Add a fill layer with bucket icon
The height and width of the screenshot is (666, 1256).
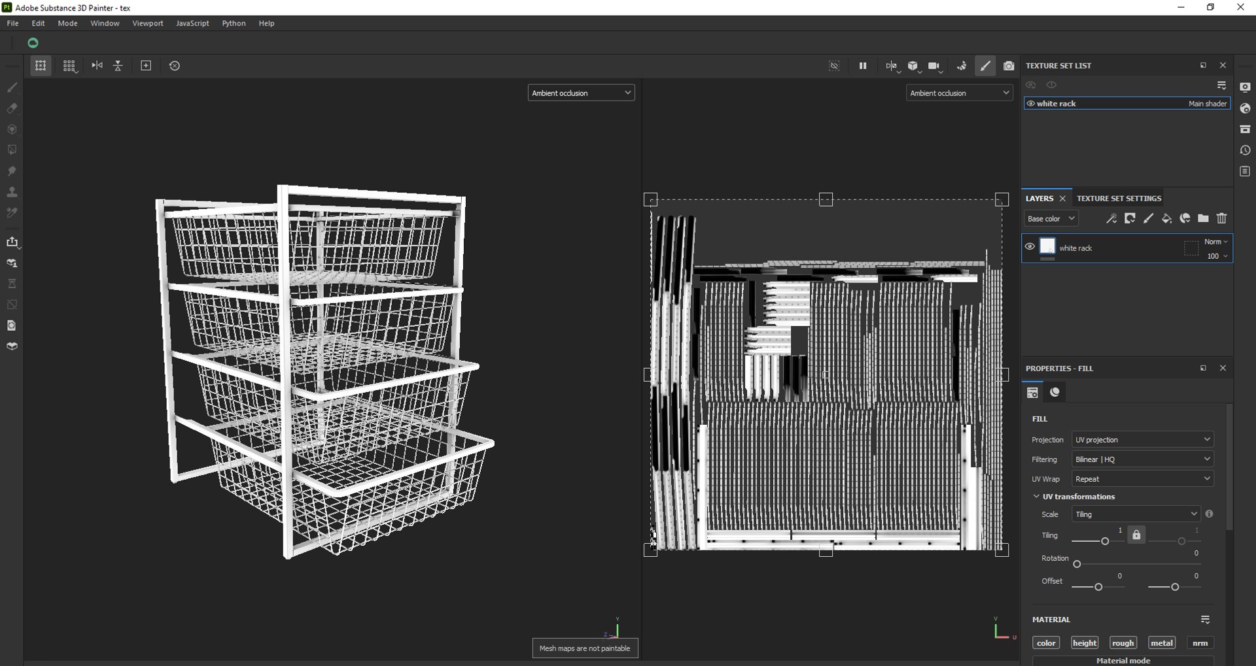[x=1166, y=218]
